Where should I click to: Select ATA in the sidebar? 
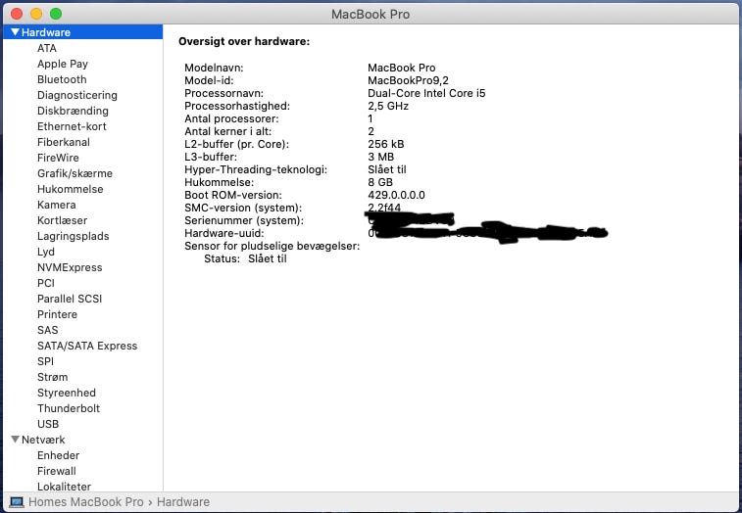coord(47,48)
